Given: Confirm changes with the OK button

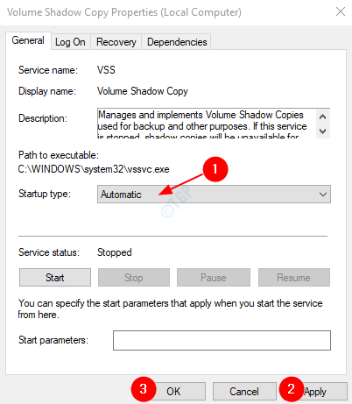Looking at the screenshot, I should [x=173, y=392].
